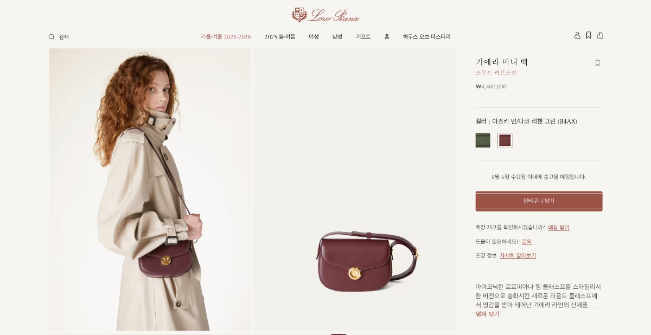
Task: Open the 자세히 알아보기 packaging link
Action: [518, 256]
